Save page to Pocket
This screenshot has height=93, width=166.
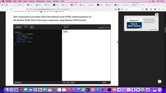point(142,9)
